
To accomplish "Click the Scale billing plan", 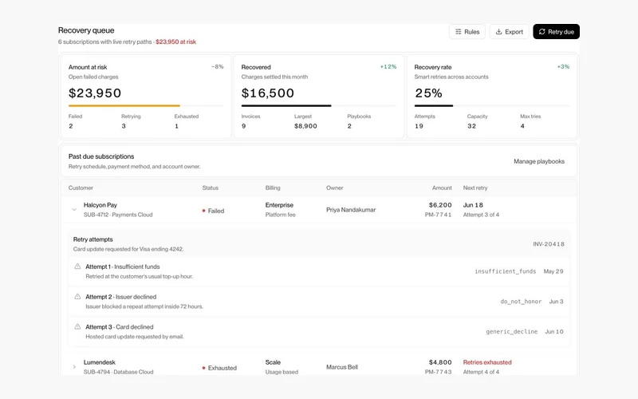I will pyautogui.click(x=273, y=362).
